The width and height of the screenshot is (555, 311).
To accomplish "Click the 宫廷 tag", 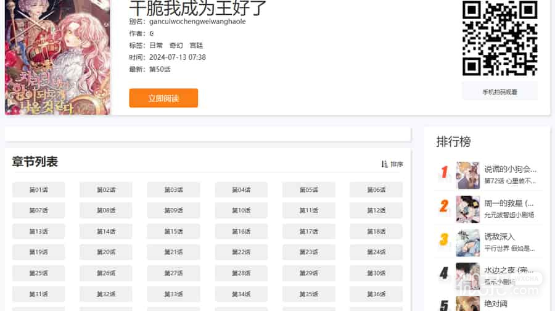I will click(196, 45).
